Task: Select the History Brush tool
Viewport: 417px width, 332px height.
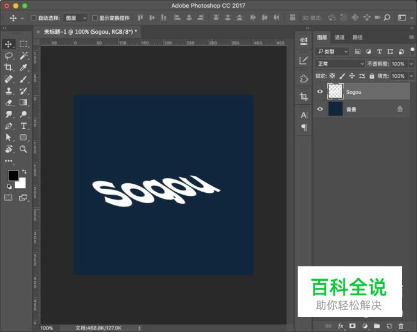Action: [24, 91]
